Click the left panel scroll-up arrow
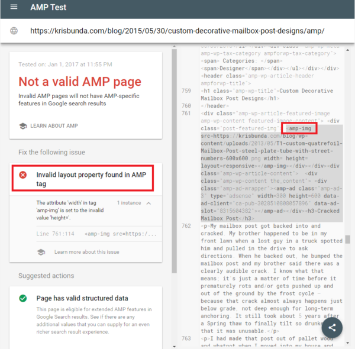This screenshot has height=349, width=355. click(x=174, y=46)
